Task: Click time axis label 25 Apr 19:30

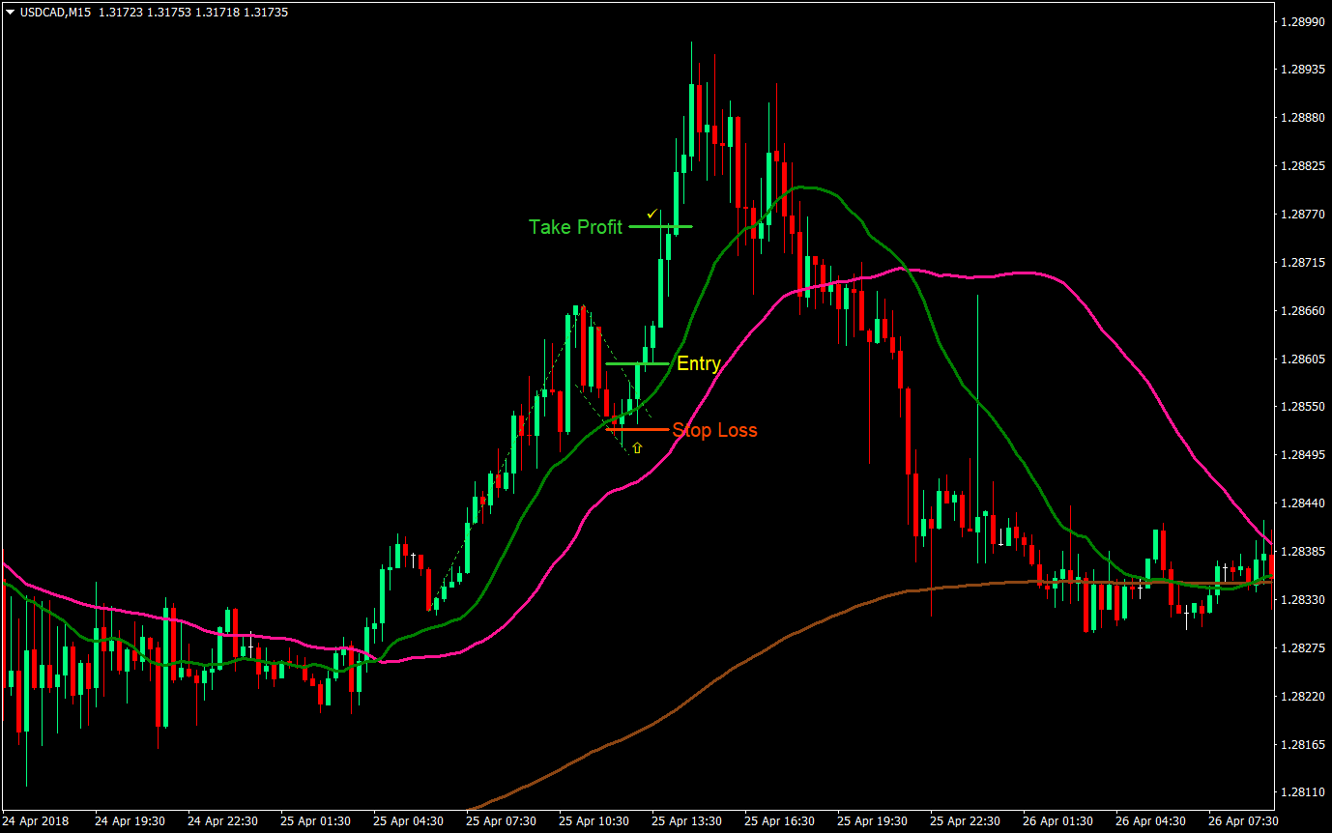Action: coord(873,821)
